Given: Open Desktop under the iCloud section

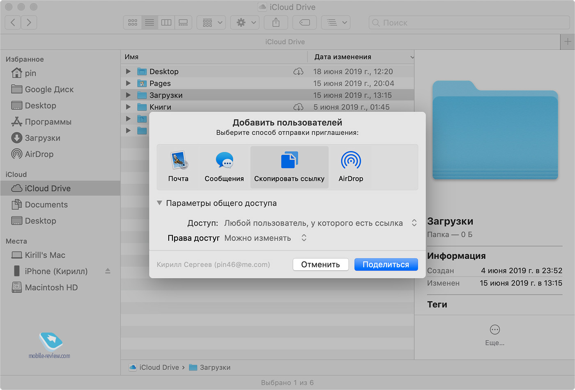Looking at the screenshot, I should tap(60, 221).
